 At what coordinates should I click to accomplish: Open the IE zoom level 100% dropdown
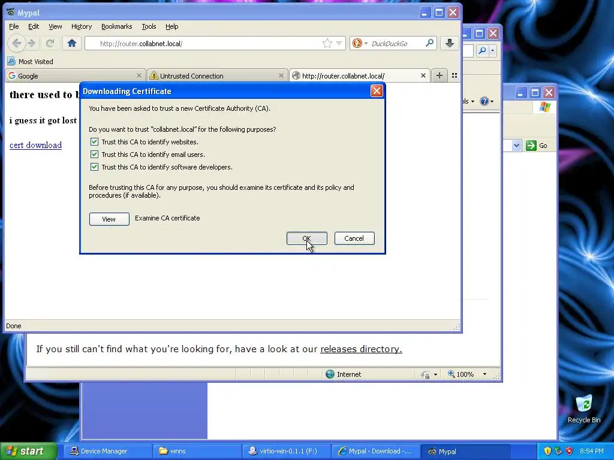point(484,374)
